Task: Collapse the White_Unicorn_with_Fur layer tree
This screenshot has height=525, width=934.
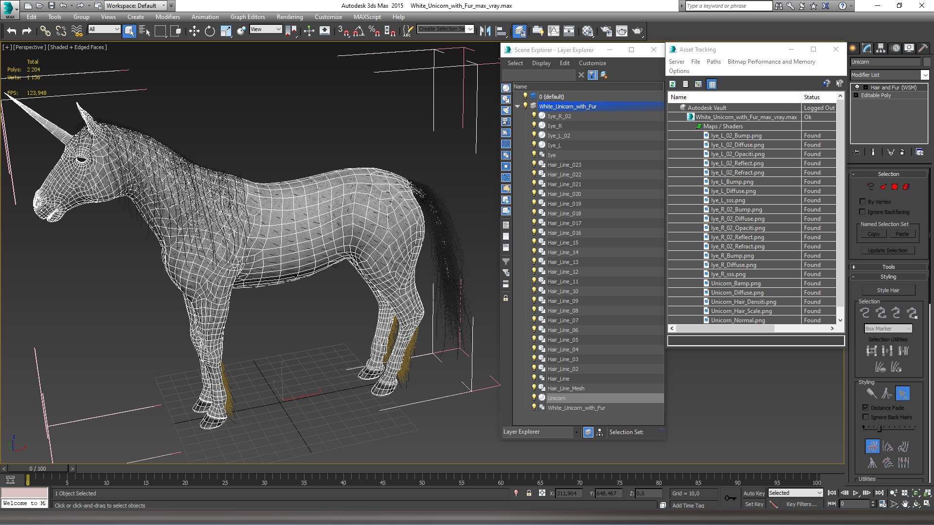Action: 517,106
